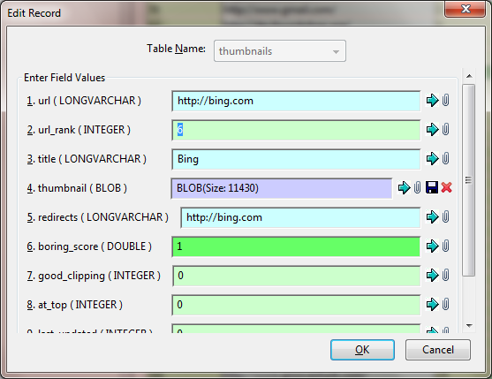Confirm the record edits with OK

pos(362,350)
